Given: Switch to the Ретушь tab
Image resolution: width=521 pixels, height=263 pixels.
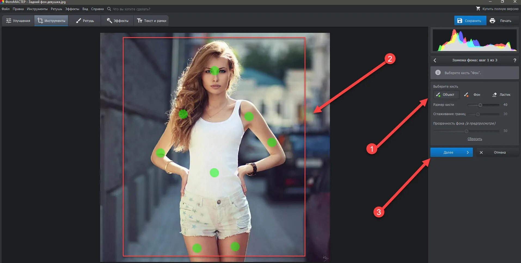Looking at the screenshot, I should (x=85, y=21).
